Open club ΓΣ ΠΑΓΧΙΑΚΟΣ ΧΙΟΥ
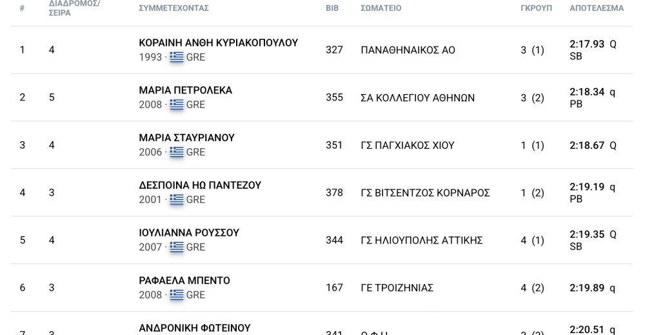Image resolution: width=645 pixels, height=335 pixels. click(x=408, y=146)
